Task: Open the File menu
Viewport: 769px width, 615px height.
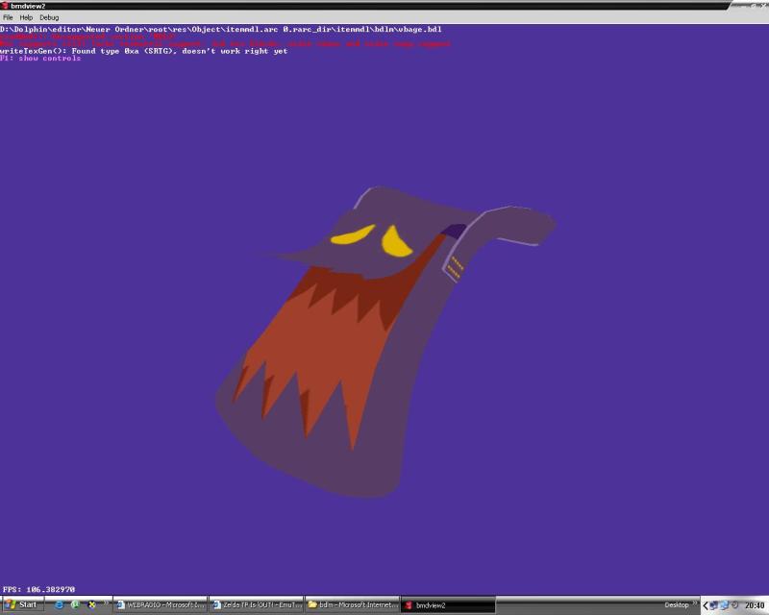Action: pos(8,17)
